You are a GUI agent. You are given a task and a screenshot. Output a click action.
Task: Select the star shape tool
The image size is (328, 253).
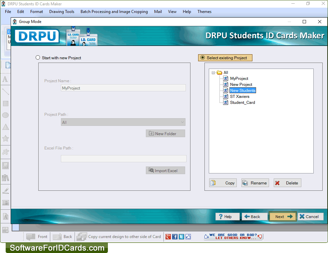point(5,138)
